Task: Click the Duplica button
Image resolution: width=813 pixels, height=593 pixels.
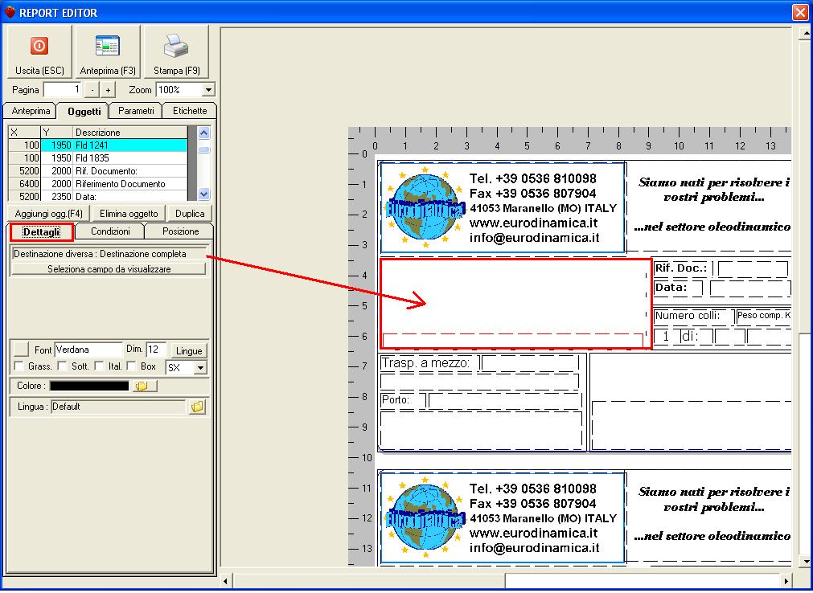Action: 190,214
